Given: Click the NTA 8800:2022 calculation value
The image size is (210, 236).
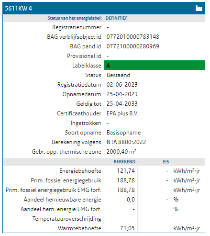Looking at the screenshot, I should pos(126,142).
